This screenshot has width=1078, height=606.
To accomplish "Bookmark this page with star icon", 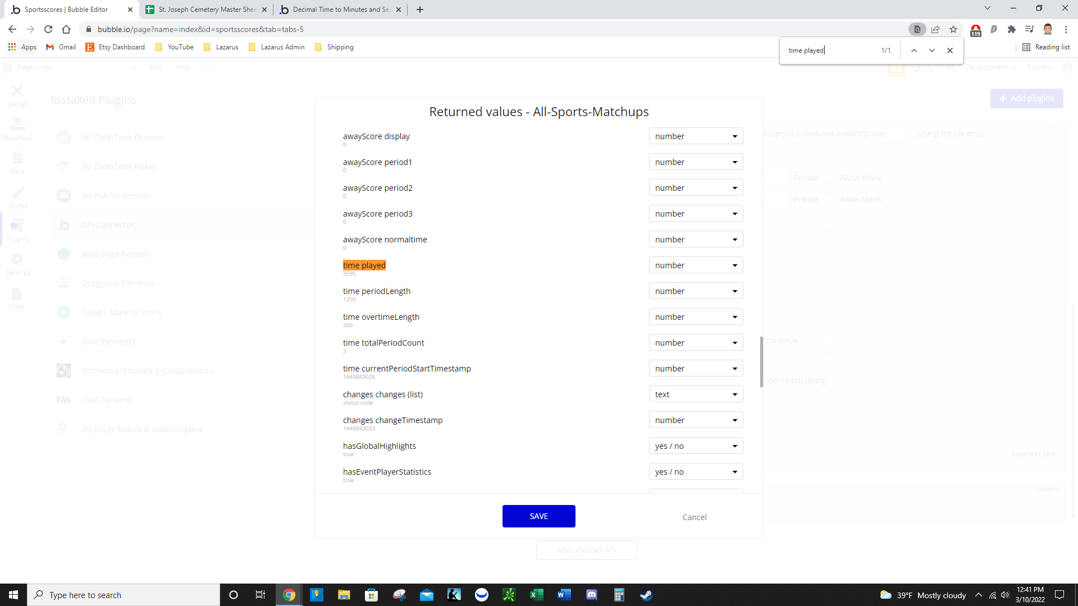I will pyautogui.click(x=953, y=29).
